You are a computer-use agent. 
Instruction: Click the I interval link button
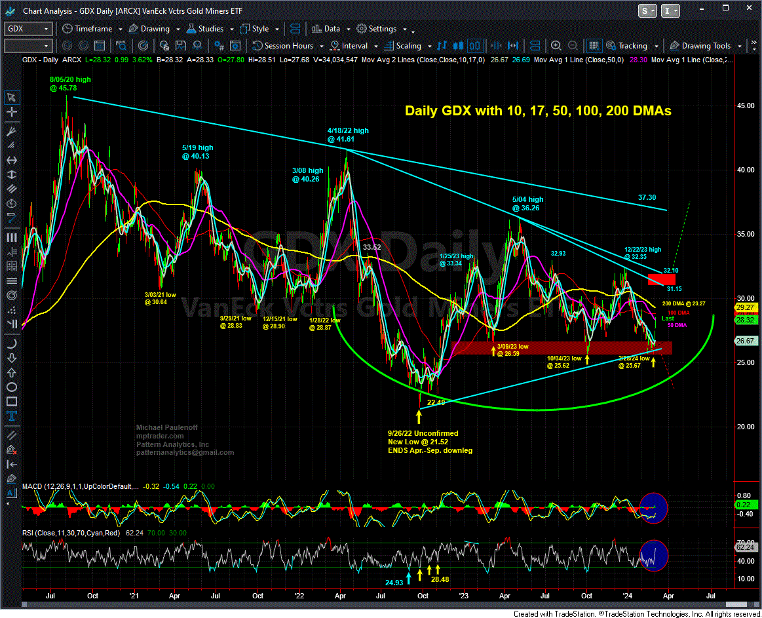[x=670, y=10]
